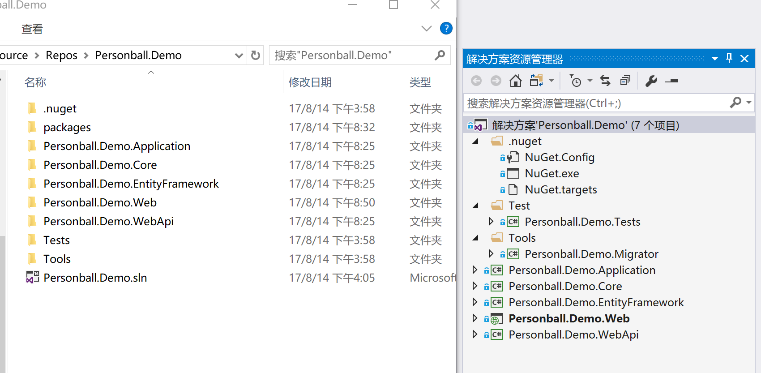This screenshot has width=761, height=373.
Task: Click the C# icon of Personball.Demo.WebApi project
Action: (497, 334)
